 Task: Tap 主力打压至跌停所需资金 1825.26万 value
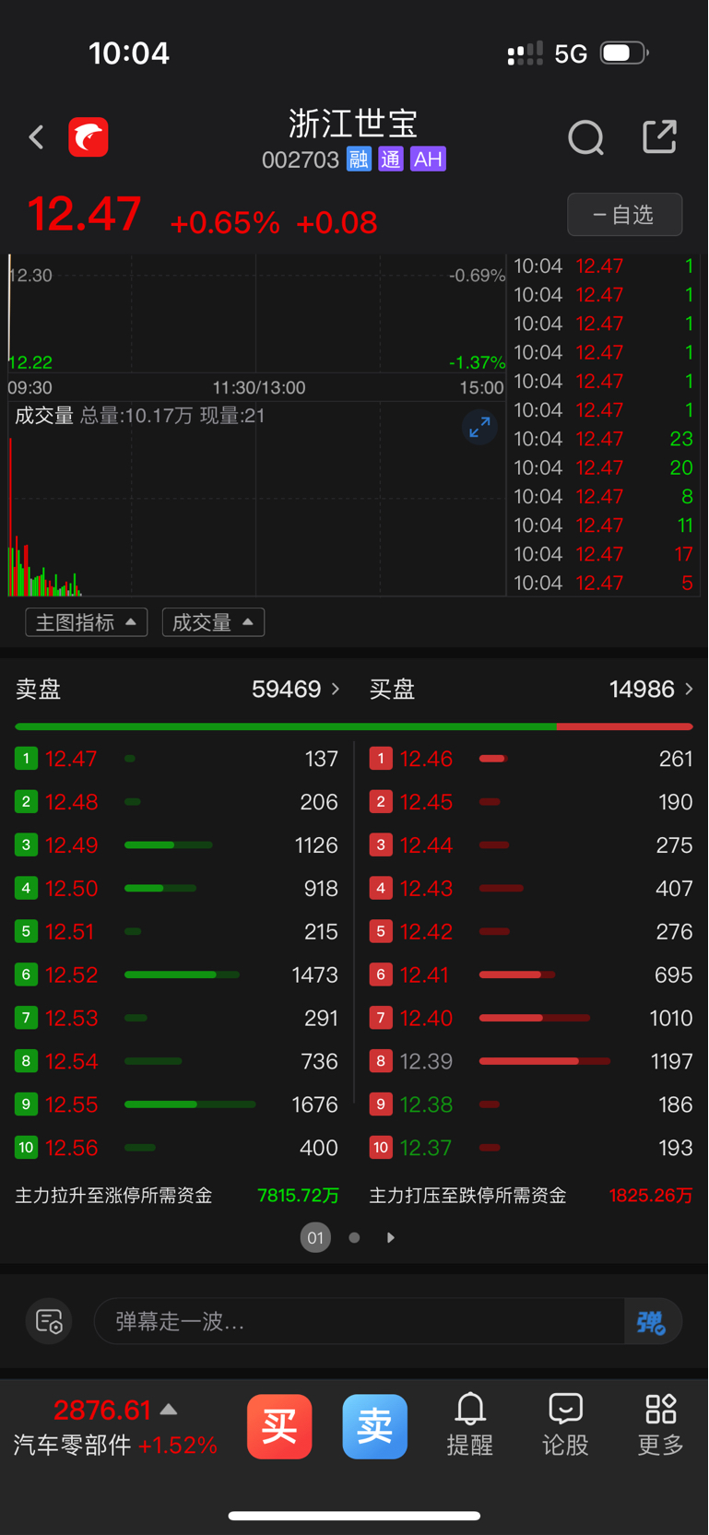[x=651, y=1196]
